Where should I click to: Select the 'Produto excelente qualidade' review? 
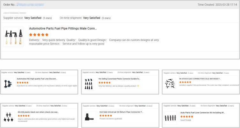point(111,119)
